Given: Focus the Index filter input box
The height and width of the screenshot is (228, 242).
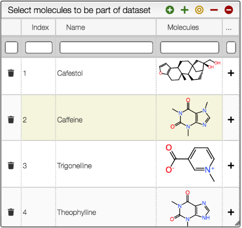Looking at the screenshot, I should (x=39, y=47).
